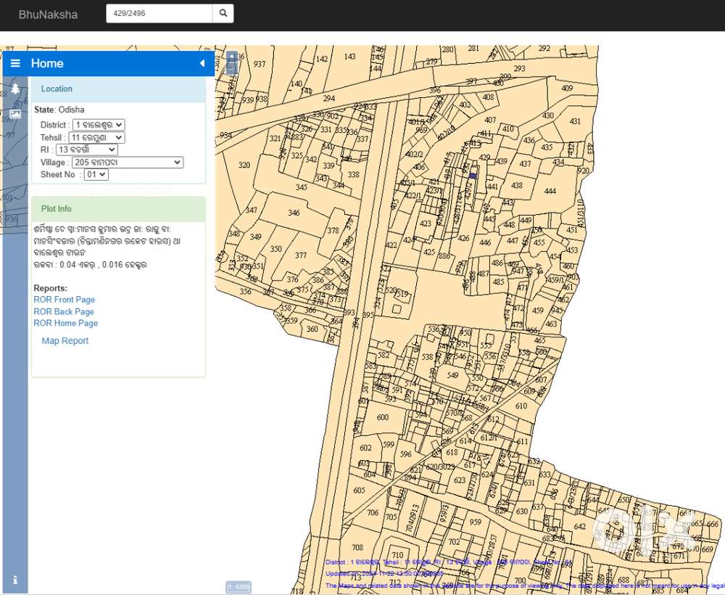
Task: Open the ROR Front Page report
Action: coord(64,300)
